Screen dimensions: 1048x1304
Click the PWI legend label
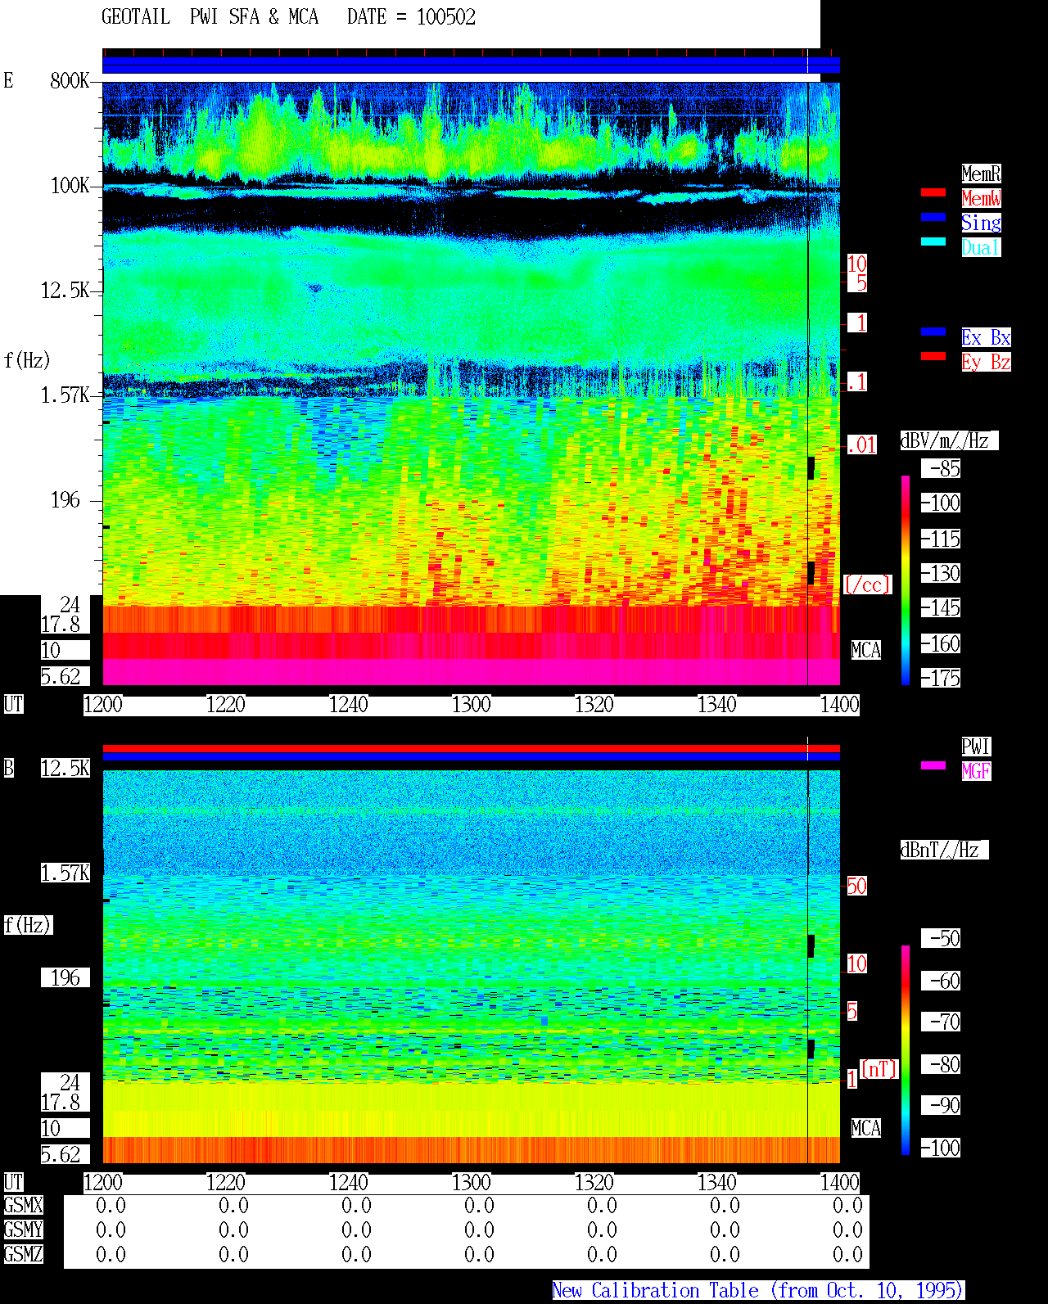(x=976, y=747)
